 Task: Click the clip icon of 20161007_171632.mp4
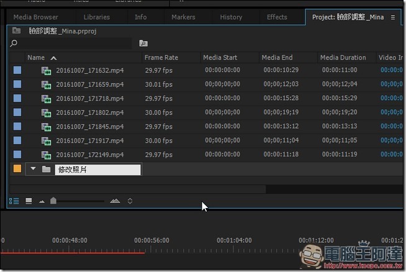pyautogui.click(x=46, y=70)
